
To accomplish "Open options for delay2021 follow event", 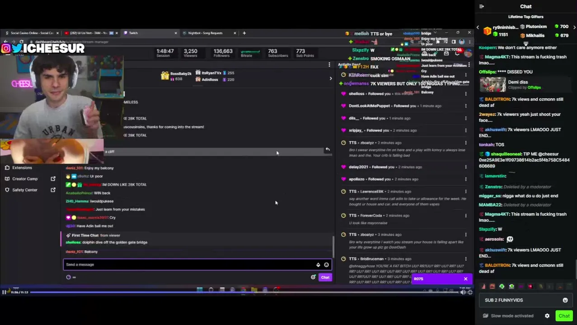I will (466, 167).
